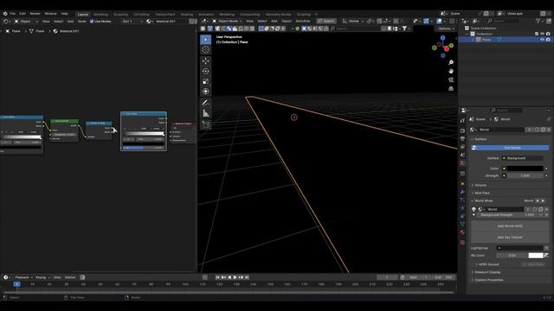Image resolution: width=554 pixels, height=311 pixels.
Task: Toggle Collection exclude checkbox in outliner
Action: (537, 35)
